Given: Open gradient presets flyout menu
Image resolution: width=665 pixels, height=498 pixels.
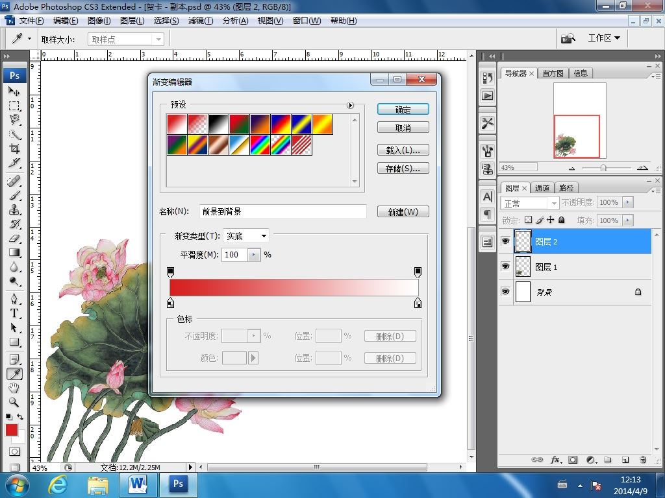Looking at the screenshot, I should [x=350, y=106].
